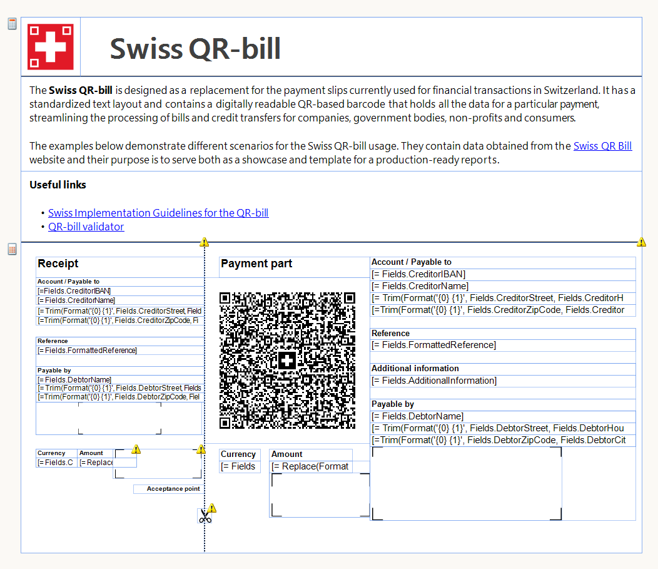Select the Useful links heading
The image size is (658, 569).
click(58, 185)
